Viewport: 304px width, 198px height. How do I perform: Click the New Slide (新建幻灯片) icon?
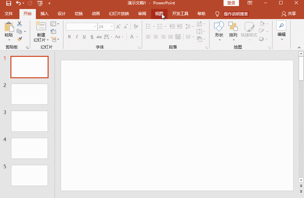coord(41,26)
